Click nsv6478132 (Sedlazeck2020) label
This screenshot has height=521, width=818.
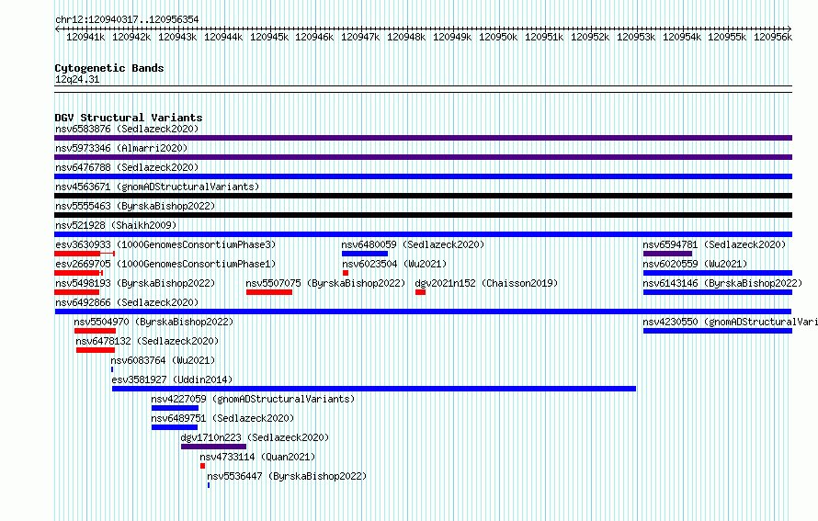[147, 341]
